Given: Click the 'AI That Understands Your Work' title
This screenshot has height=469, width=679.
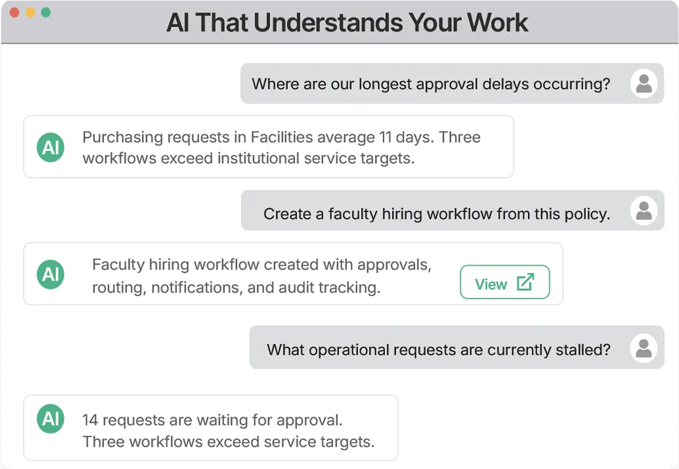Looking at the screenshot, I should [347, 22].
